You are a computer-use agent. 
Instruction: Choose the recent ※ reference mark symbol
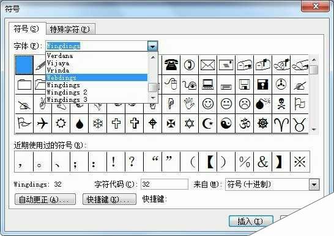[300, 162]
